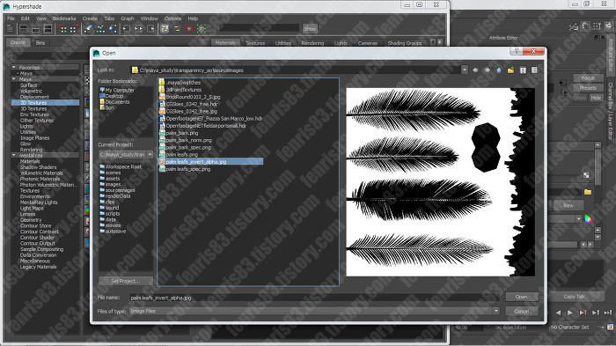Rearrange the graph in the Hypershade toolbar
Viewport: 616px width, 346px height.
[100, 29]
